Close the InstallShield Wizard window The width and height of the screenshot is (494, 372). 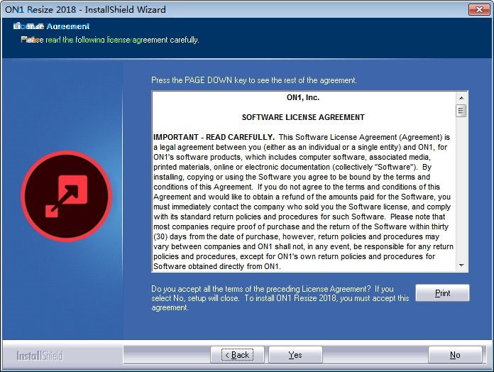(479, 9)
